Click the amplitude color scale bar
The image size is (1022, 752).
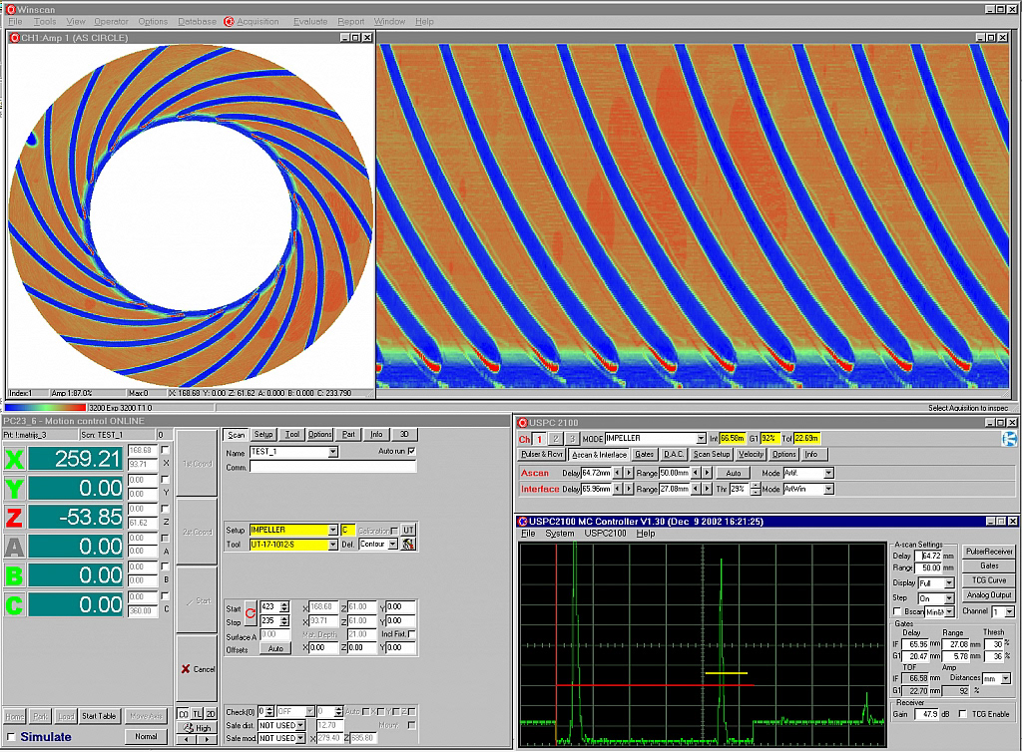pos(46,407)
